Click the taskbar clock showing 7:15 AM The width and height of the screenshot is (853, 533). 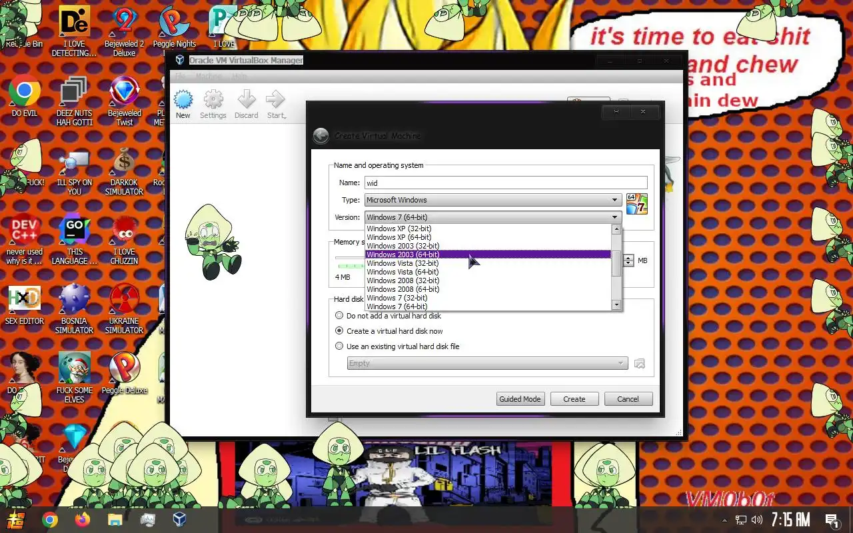791,520
